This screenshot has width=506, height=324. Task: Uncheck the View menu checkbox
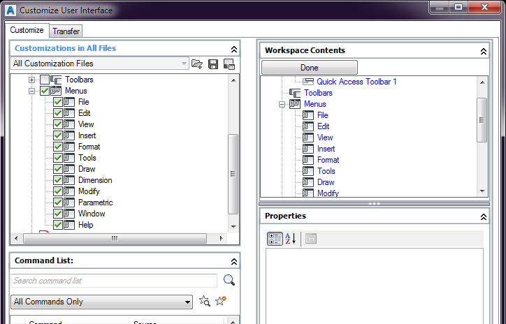click(x=58, y=124)
